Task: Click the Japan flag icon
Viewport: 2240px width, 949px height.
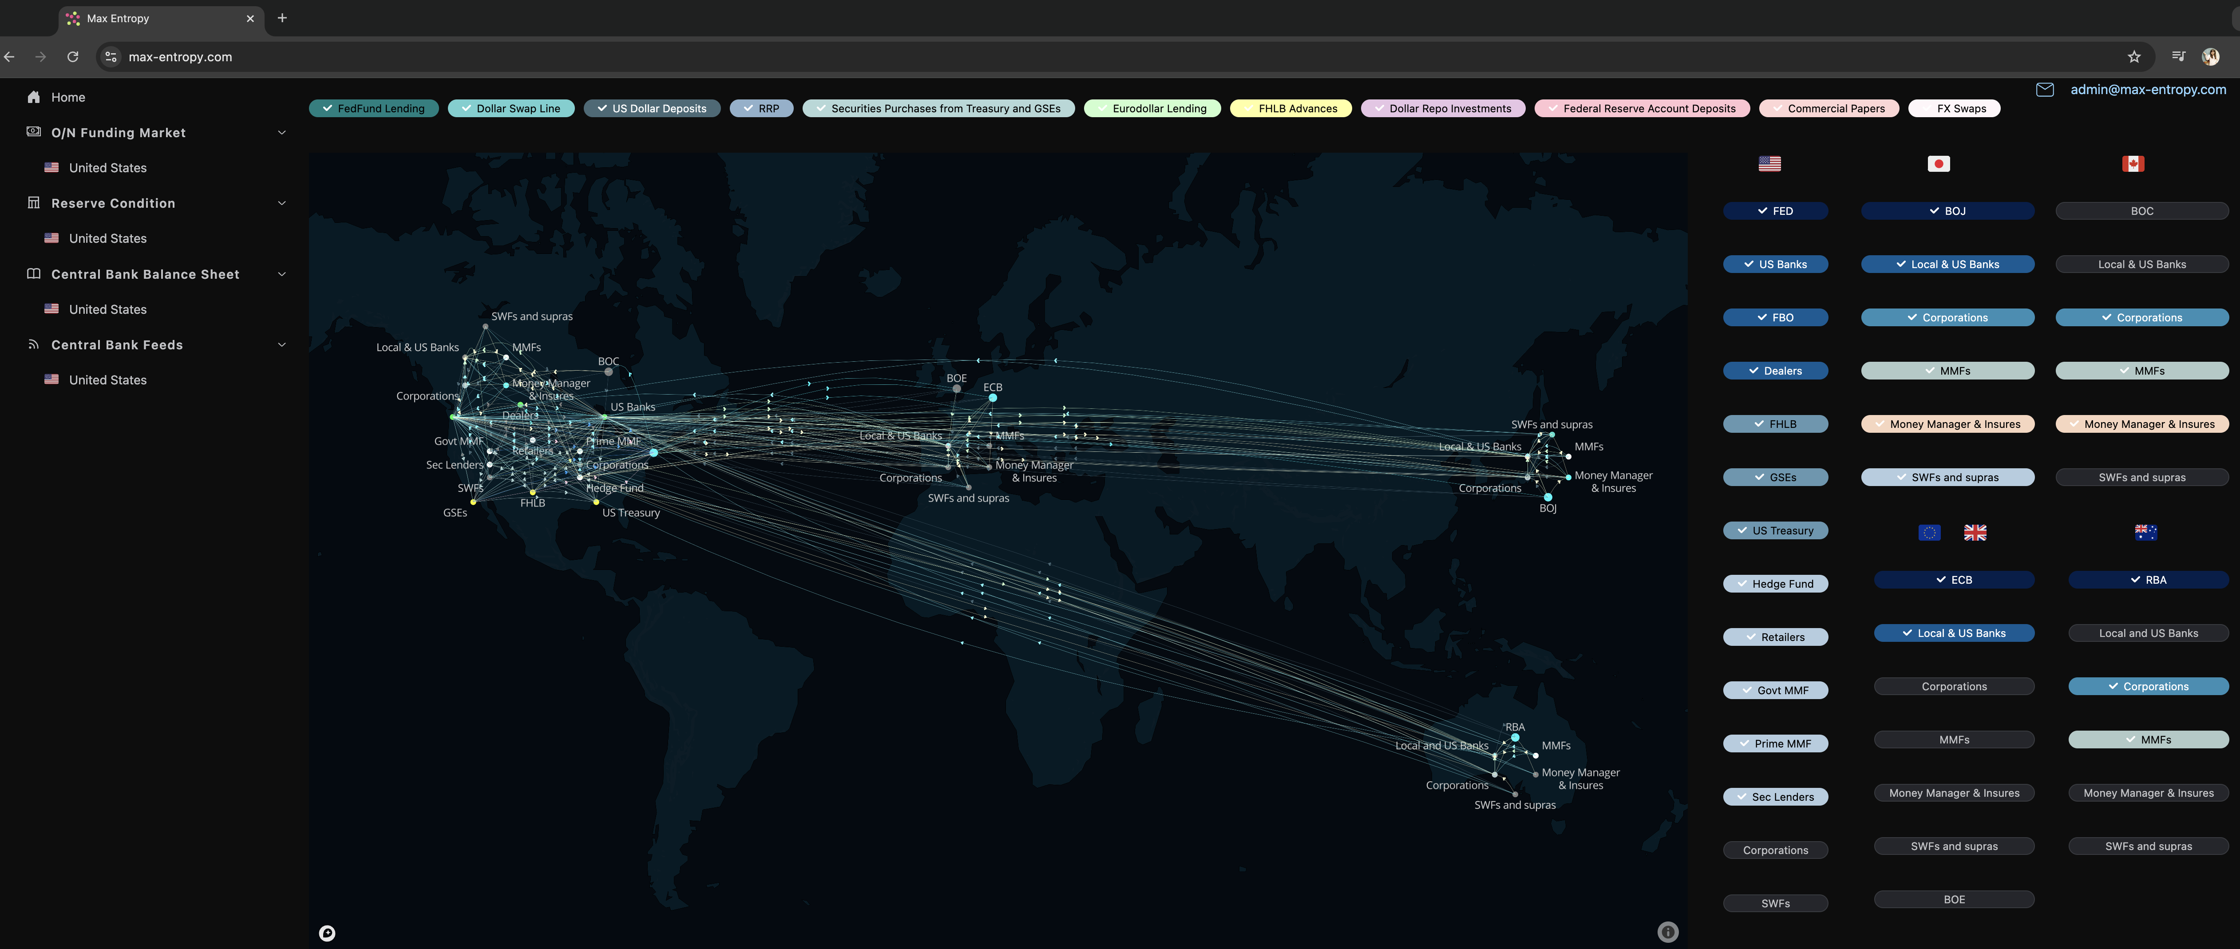Action: [x=1938, y=163]
